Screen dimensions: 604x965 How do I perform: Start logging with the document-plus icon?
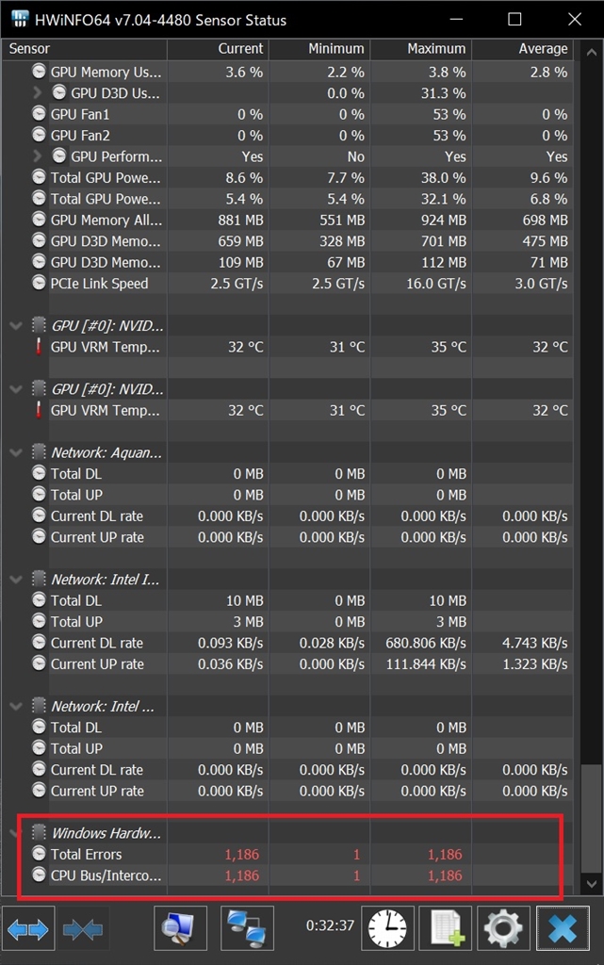[x=445, y=929]
